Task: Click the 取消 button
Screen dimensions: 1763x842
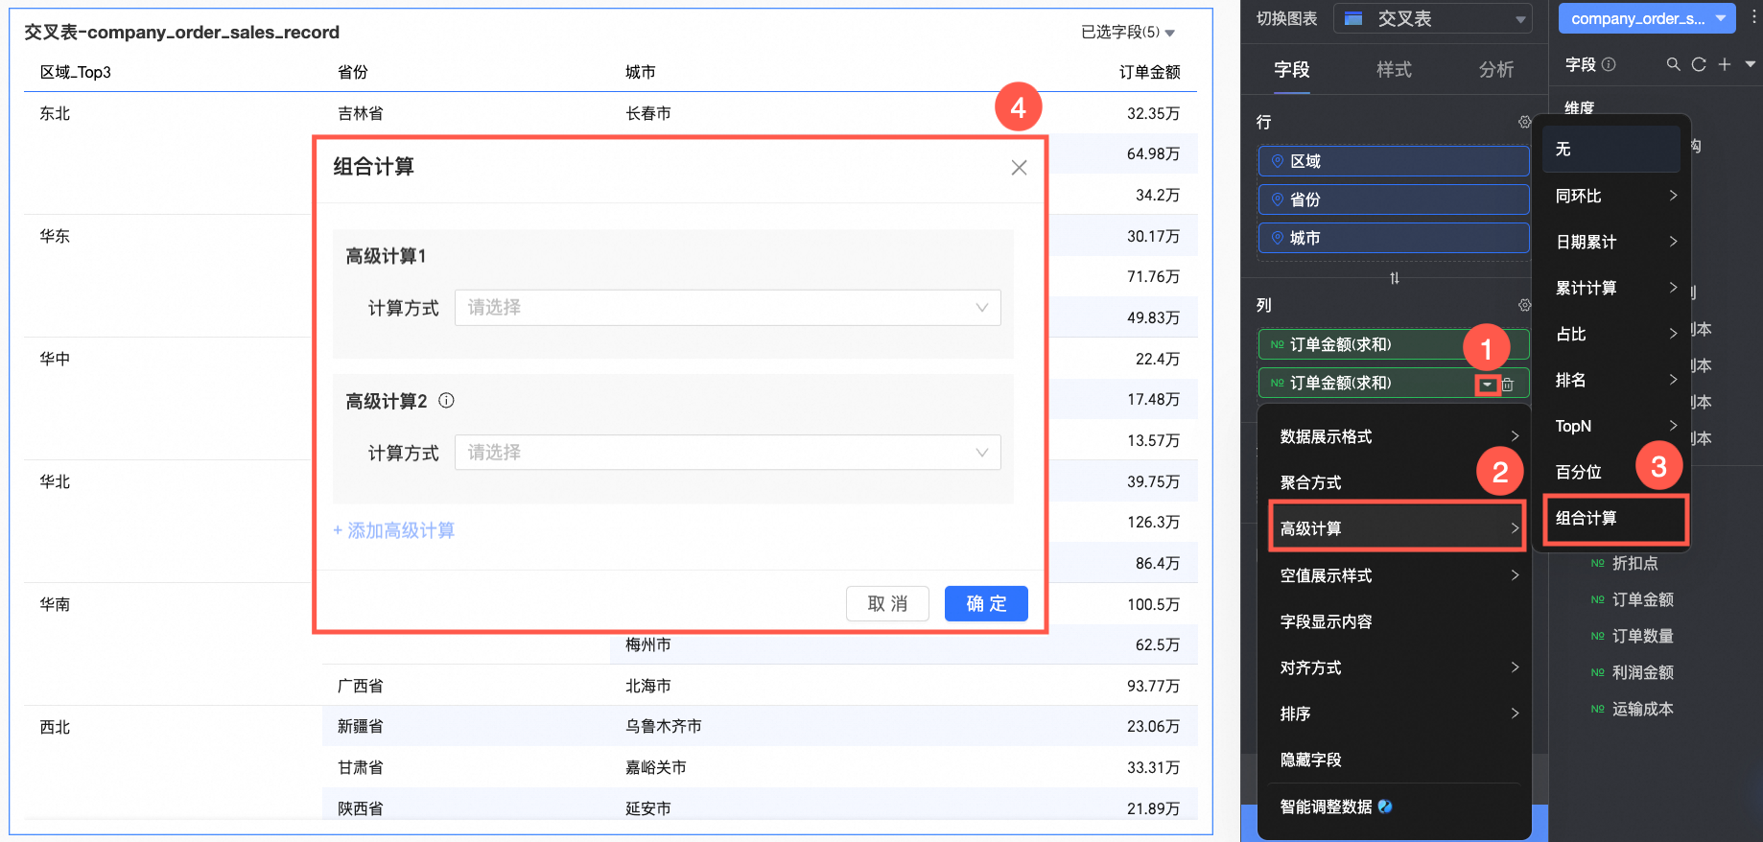Action: point(887,603)
